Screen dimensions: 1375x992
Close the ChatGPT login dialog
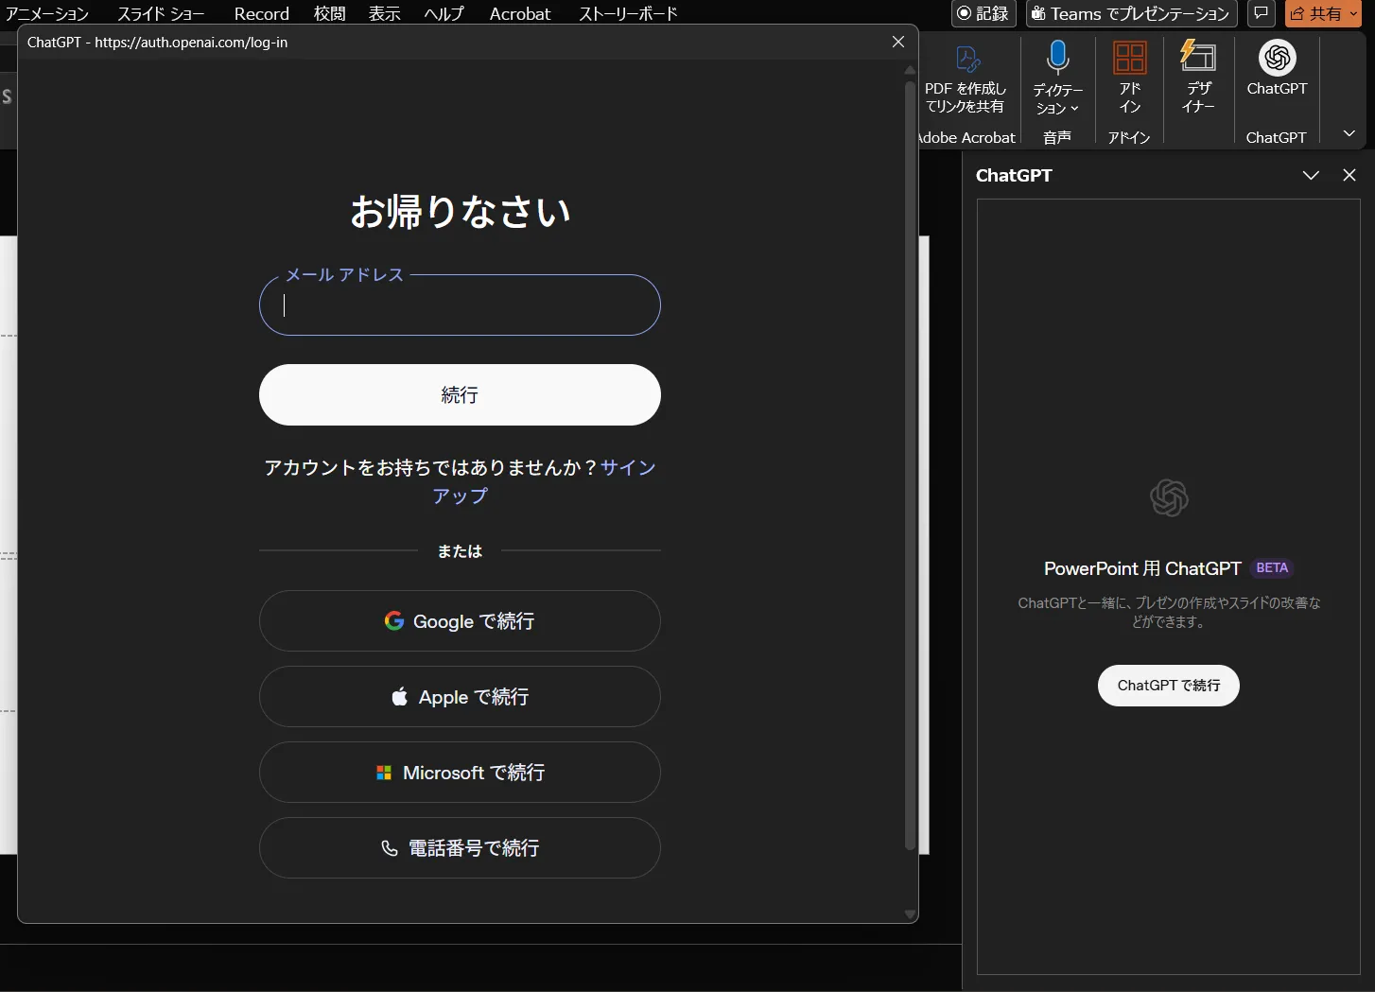tap(898, 42)
